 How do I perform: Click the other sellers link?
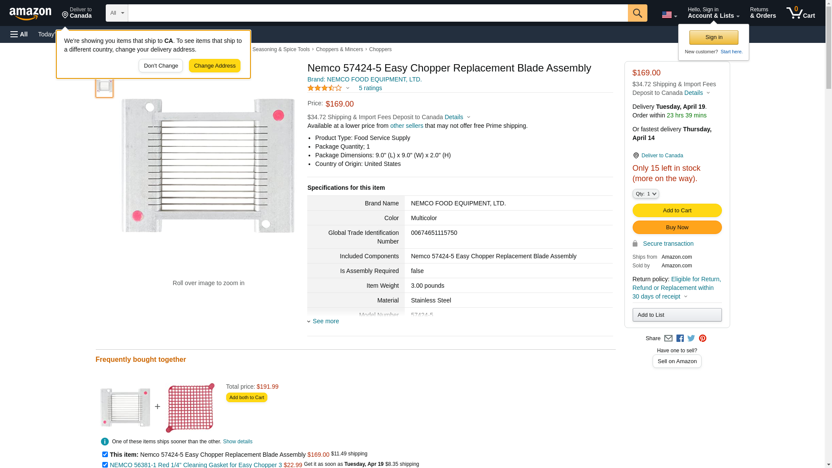click(x=406, y=126)
